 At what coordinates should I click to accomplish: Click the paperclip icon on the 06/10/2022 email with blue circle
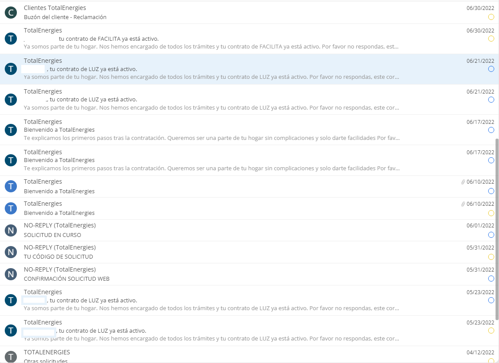463,182
